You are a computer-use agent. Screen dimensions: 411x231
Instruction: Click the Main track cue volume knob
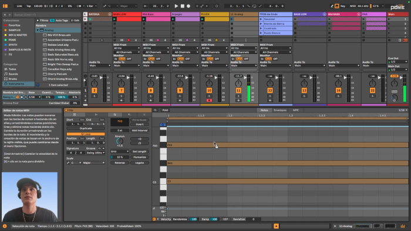pos(394,98)
